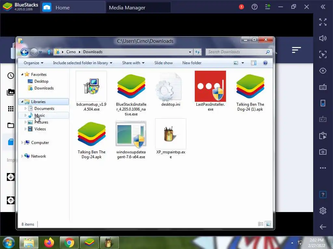Toggle the preview pane button
333x249 pixels.
[254, 63]
